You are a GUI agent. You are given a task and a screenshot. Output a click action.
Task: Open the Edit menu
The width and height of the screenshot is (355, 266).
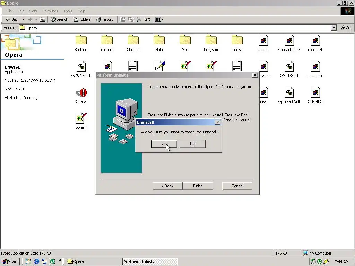[20, 11]
